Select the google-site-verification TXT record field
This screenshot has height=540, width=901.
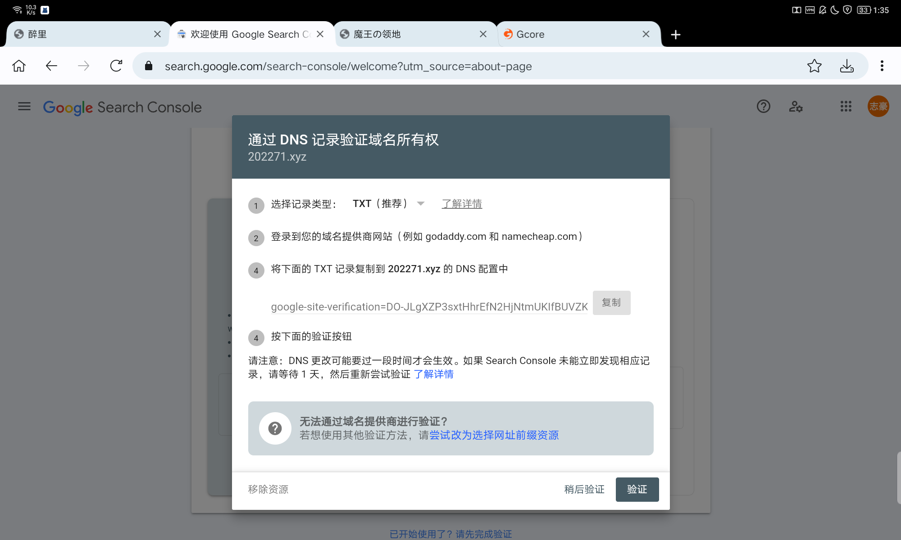pyautogui.click(x=429, y=307)
